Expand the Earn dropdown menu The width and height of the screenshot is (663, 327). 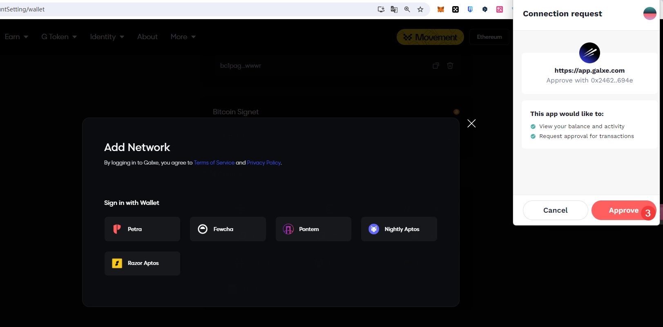16,37
